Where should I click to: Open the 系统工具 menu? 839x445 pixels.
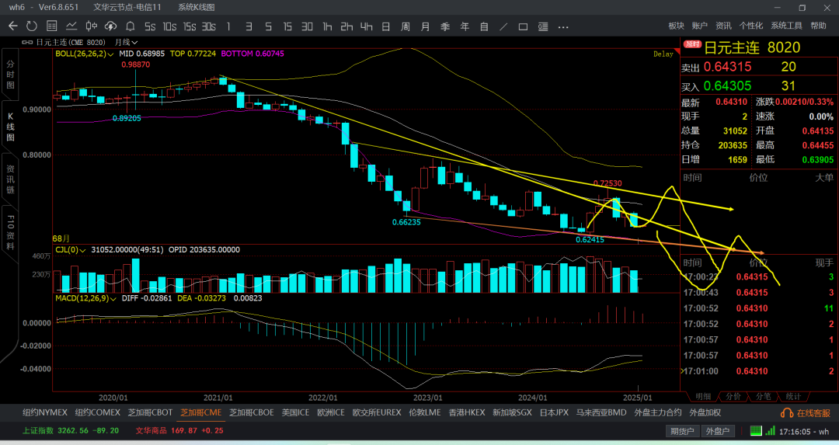coord(786,26)
